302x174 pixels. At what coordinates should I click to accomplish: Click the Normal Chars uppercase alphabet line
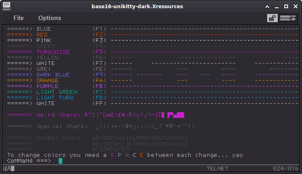[140, 138]
